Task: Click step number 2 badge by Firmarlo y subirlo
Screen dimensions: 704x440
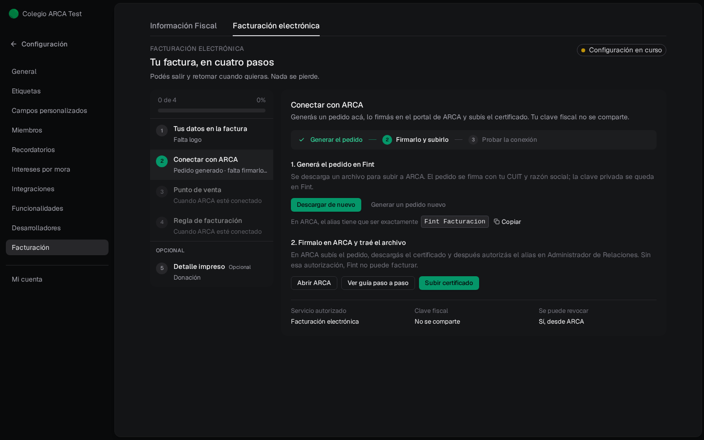Action: (387, 140)
